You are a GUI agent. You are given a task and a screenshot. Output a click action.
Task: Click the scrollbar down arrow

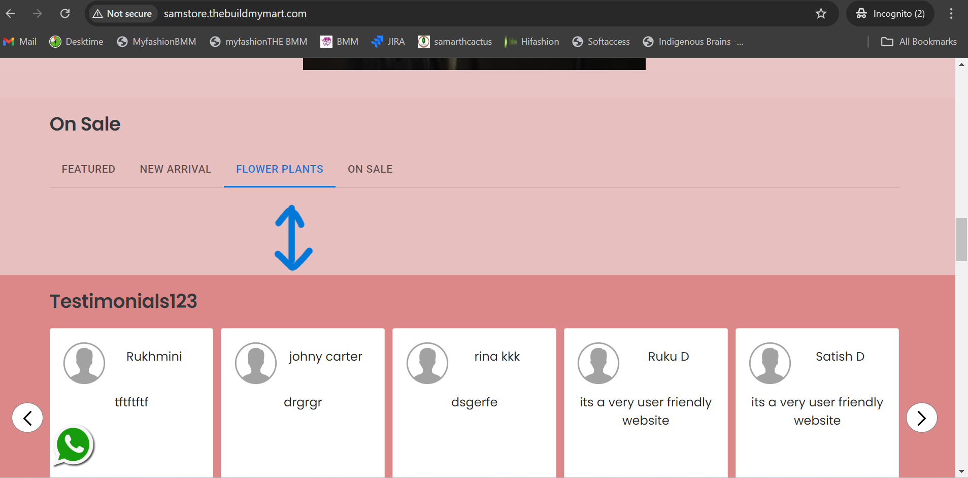tap(961, 471)
